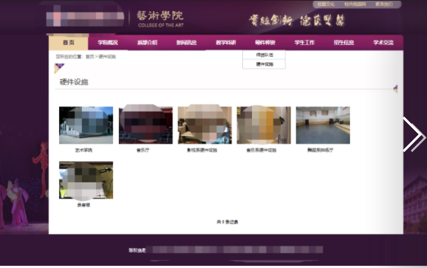427x268 pixels.
Task: Open the 学术交流 navigation menu
Action: pos(383,43)
